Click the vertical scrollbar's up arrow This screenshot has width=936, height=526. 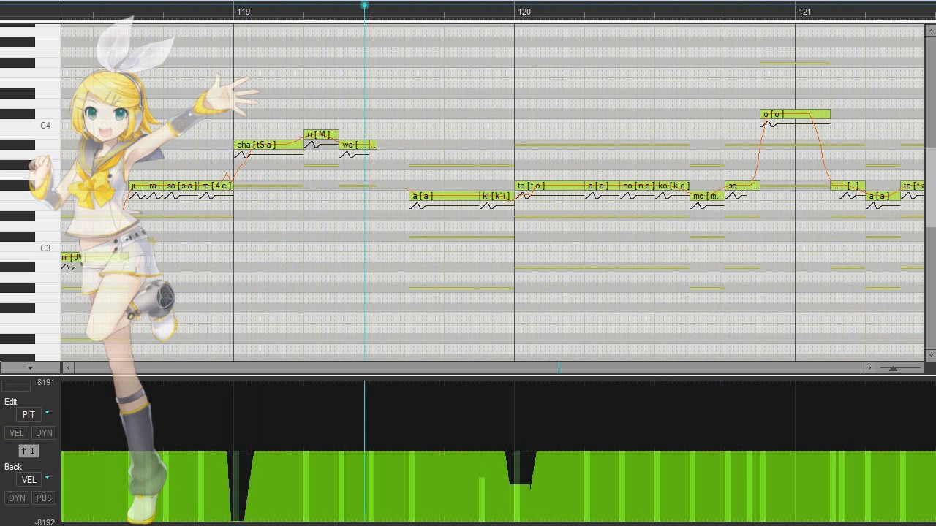pos(931,31)
